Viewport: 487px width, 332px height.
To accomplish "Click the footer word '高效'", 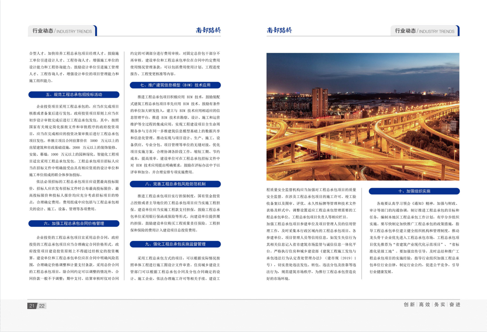I will click(424, 305).
